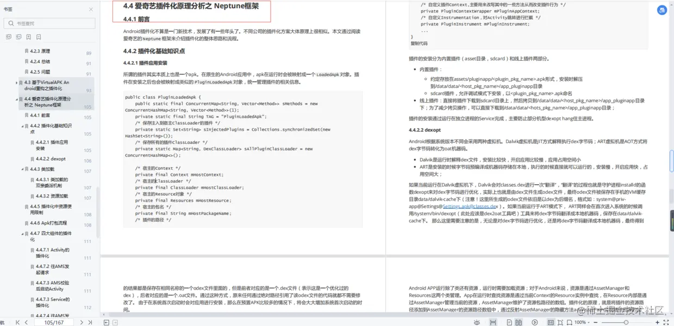Open bookmark 4.4.6 Apk打包流程
Image resolution: width=674 pixels, height=326 pixels.
coord(48,223)
